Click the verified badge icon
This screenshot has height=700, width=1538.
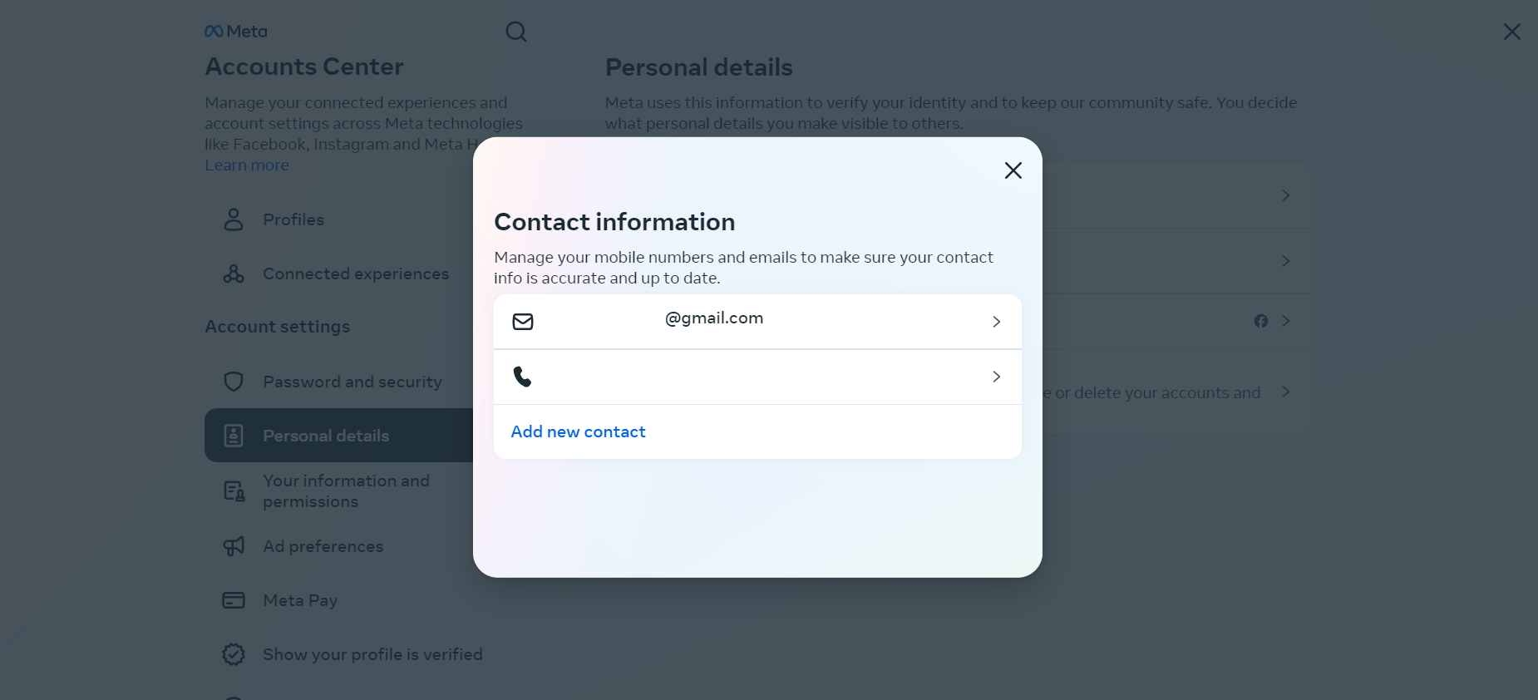point(234,654)
